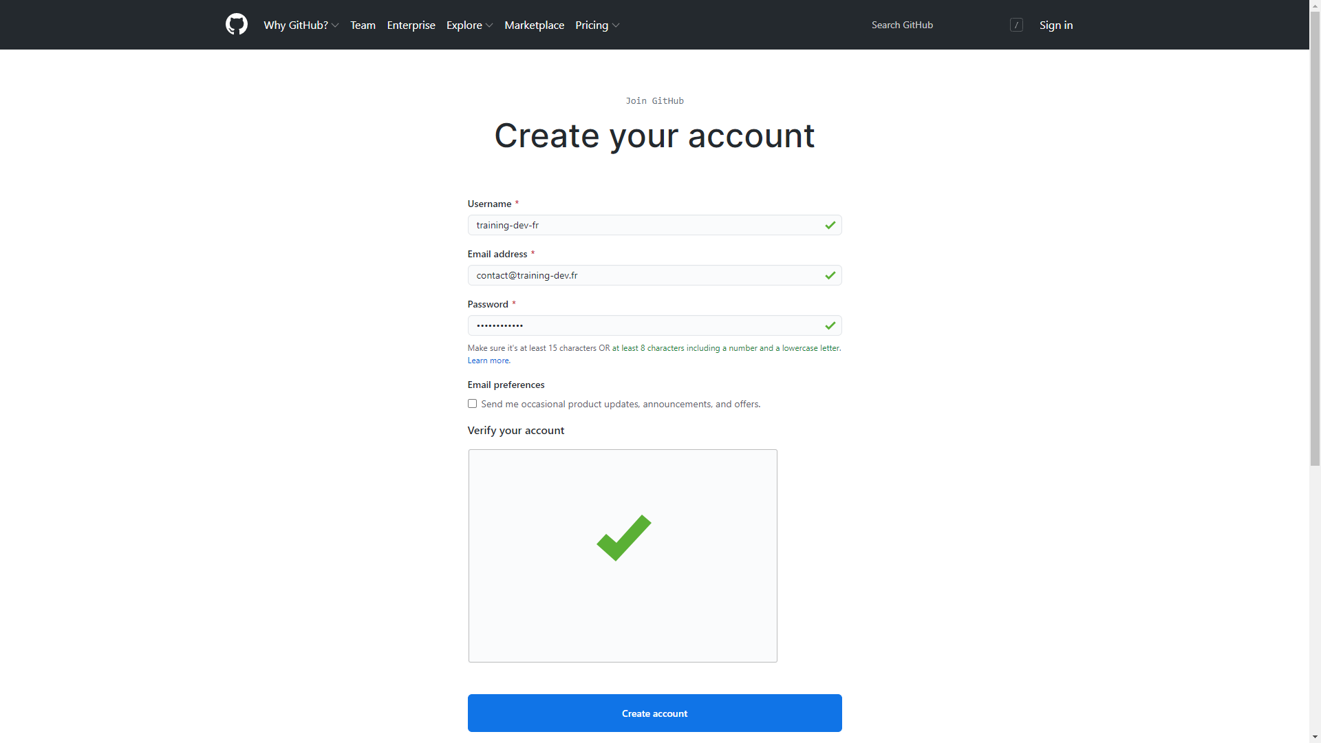Click the 'Create your account' heading
Viewport: 1321px width, 743px height.
click(x=654, y=136)
